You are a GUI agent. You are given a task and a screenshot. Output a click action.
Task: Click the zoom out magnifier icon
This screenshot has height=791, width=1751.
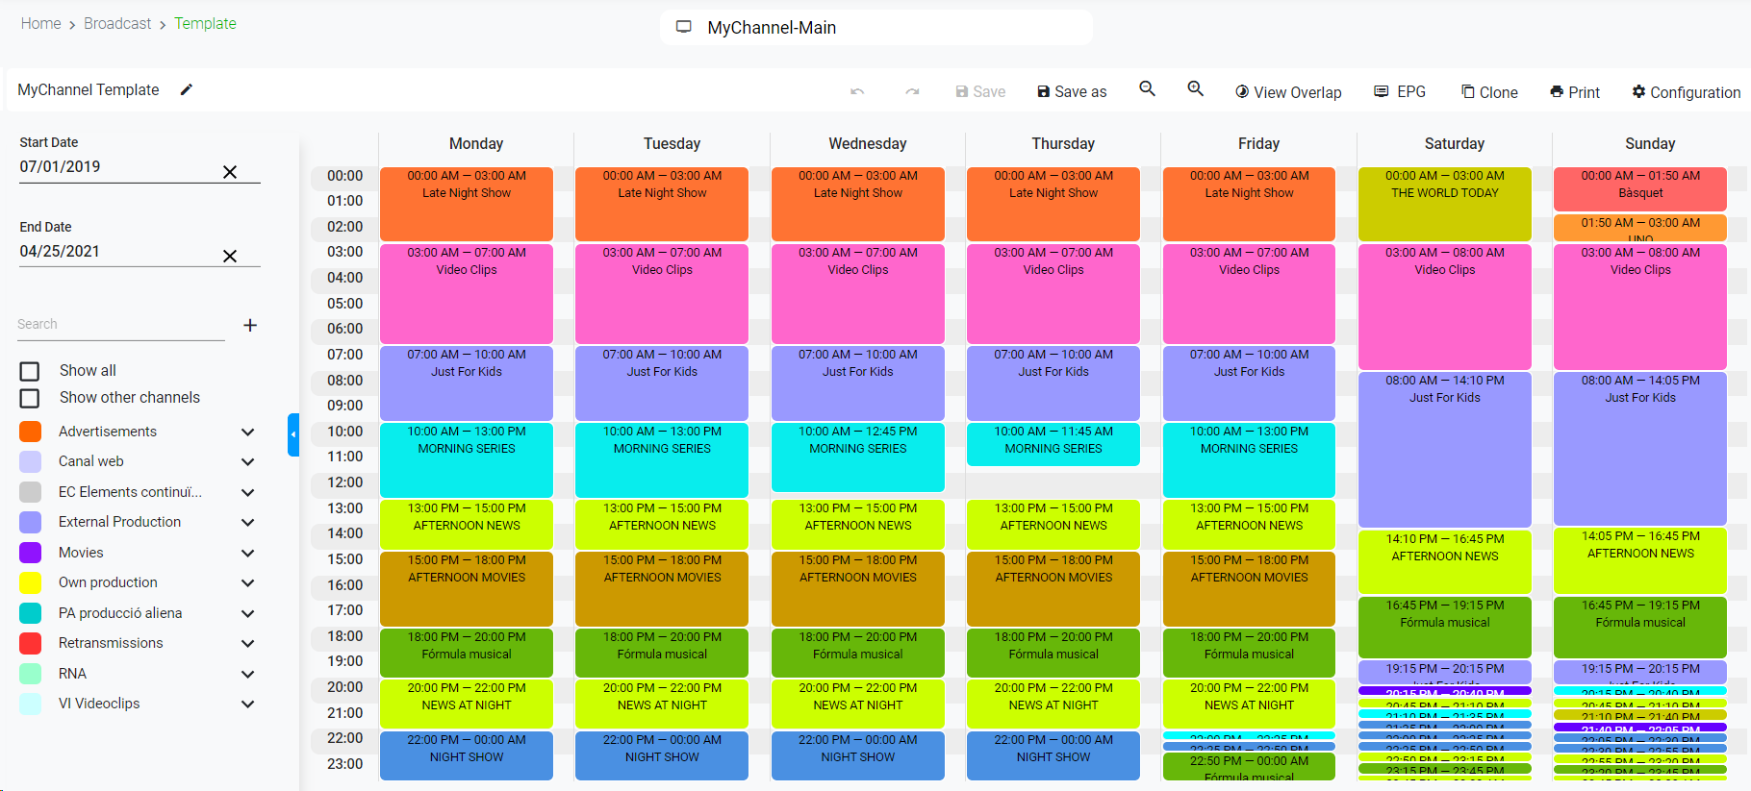(x=1147, y=89)
